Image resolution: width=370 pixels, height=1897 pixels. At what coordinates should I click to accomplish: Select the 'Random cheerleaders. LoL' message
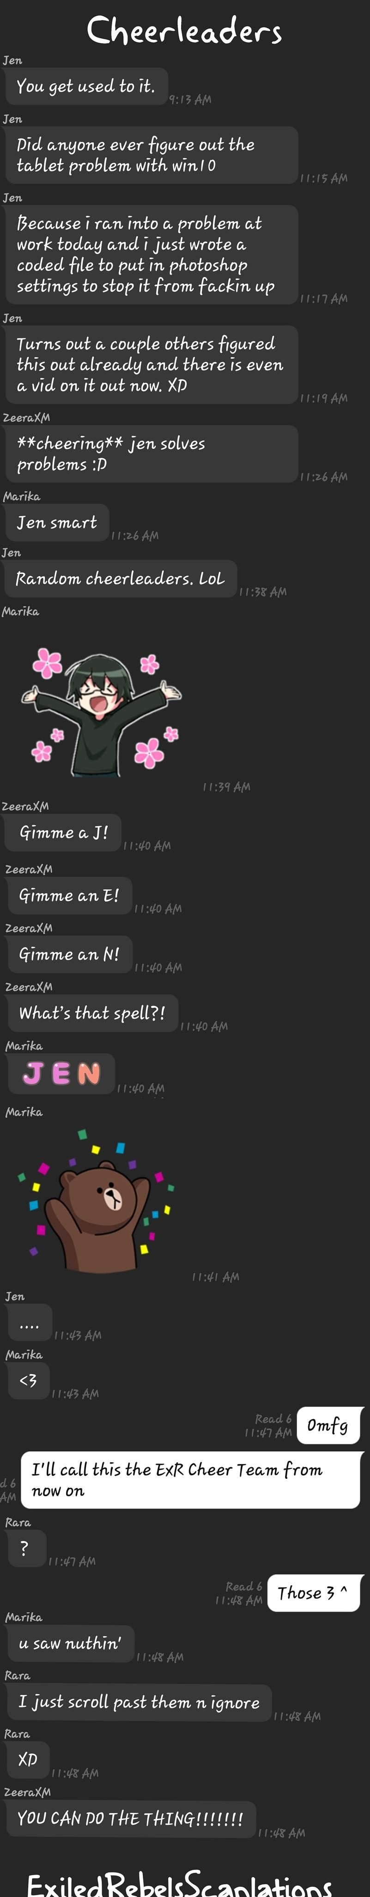click(120, 579)
